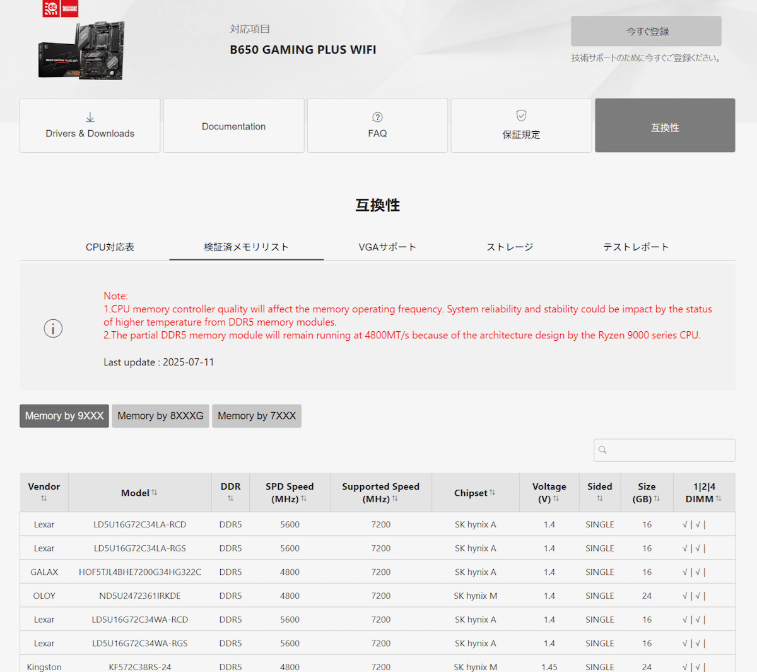Viewport: 757px width, 672px height.
Task: Sort by Voltage arrows icon
Action: point(556,498)
